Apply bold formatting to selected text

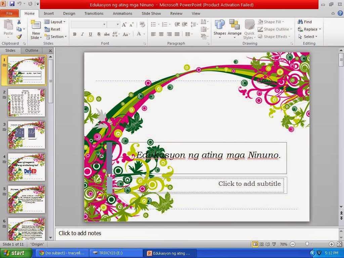[x=75, y=34]
